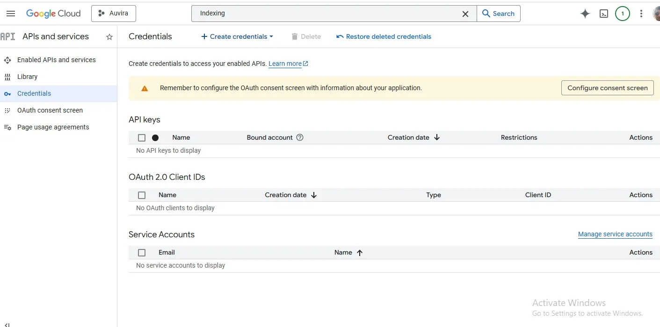660x327 pixels.
Task: Pin APIs and services with the star icon
Action: click(109, 36)
